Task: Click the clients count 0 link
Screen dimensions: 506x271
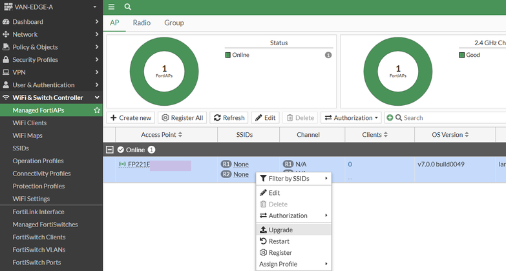Action: point(350,165)
